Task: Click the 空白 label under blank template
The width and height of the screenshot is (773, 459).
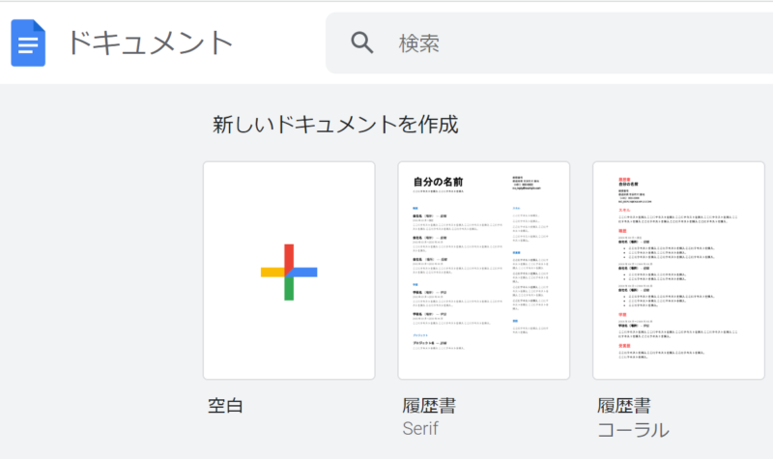Action: coord(225,406)
